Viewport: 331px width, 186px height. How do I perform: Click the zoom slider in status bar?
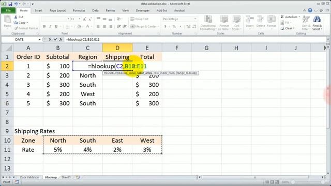307,182
